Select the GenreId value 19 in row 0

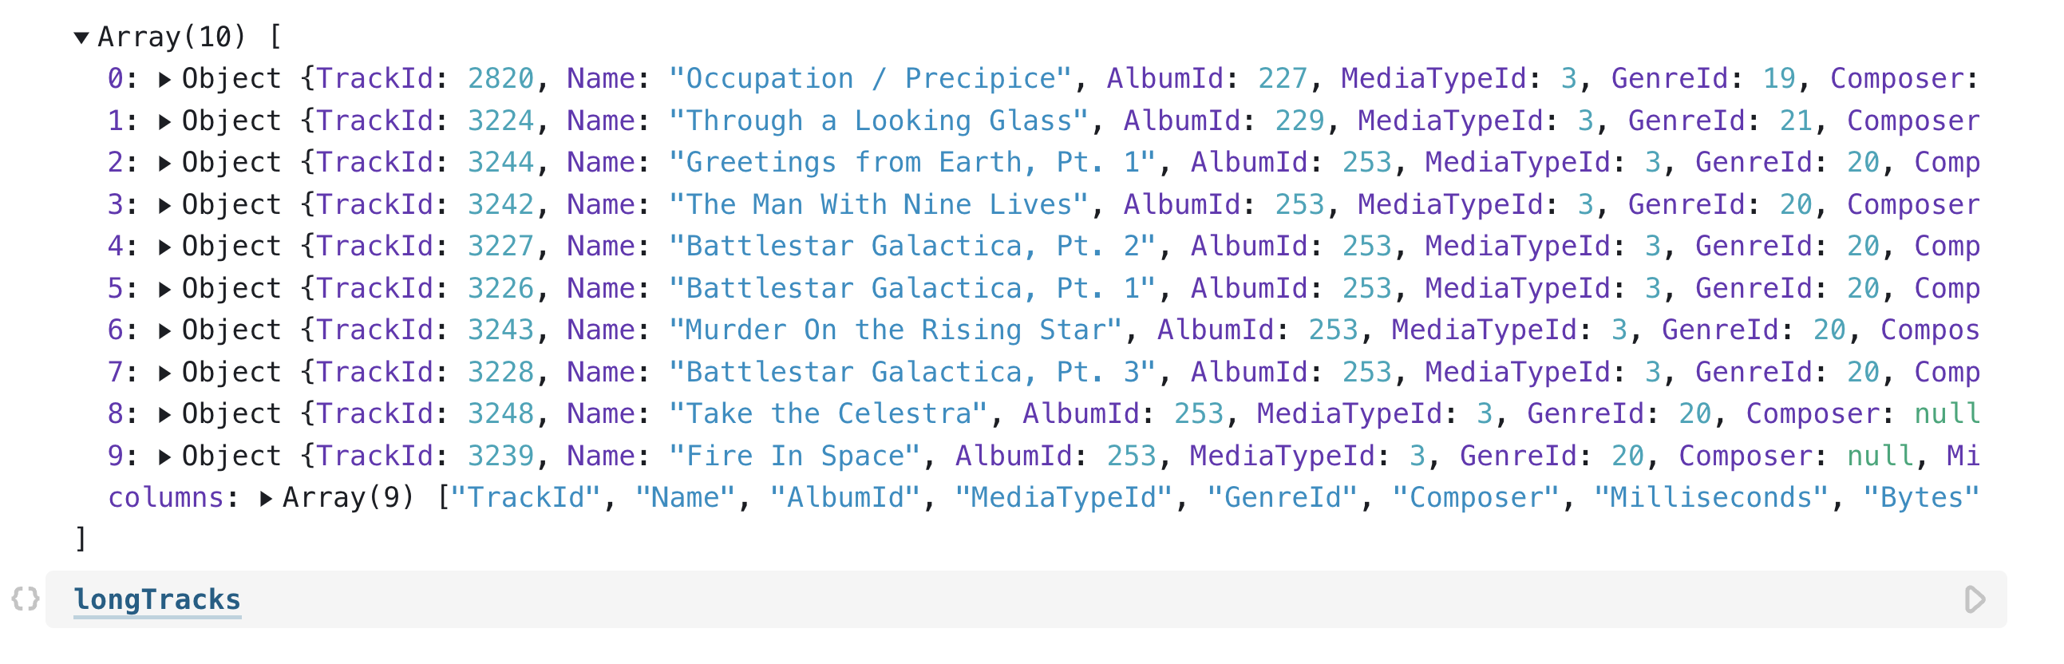click(1781, 77)
